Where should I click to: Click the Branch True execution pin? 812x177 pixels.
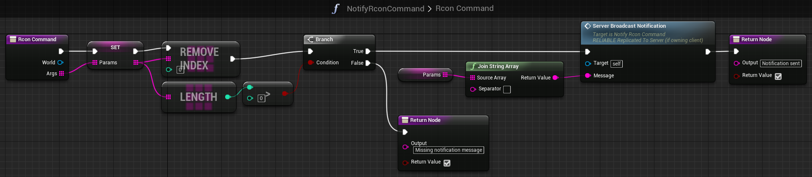pos(368,51)
